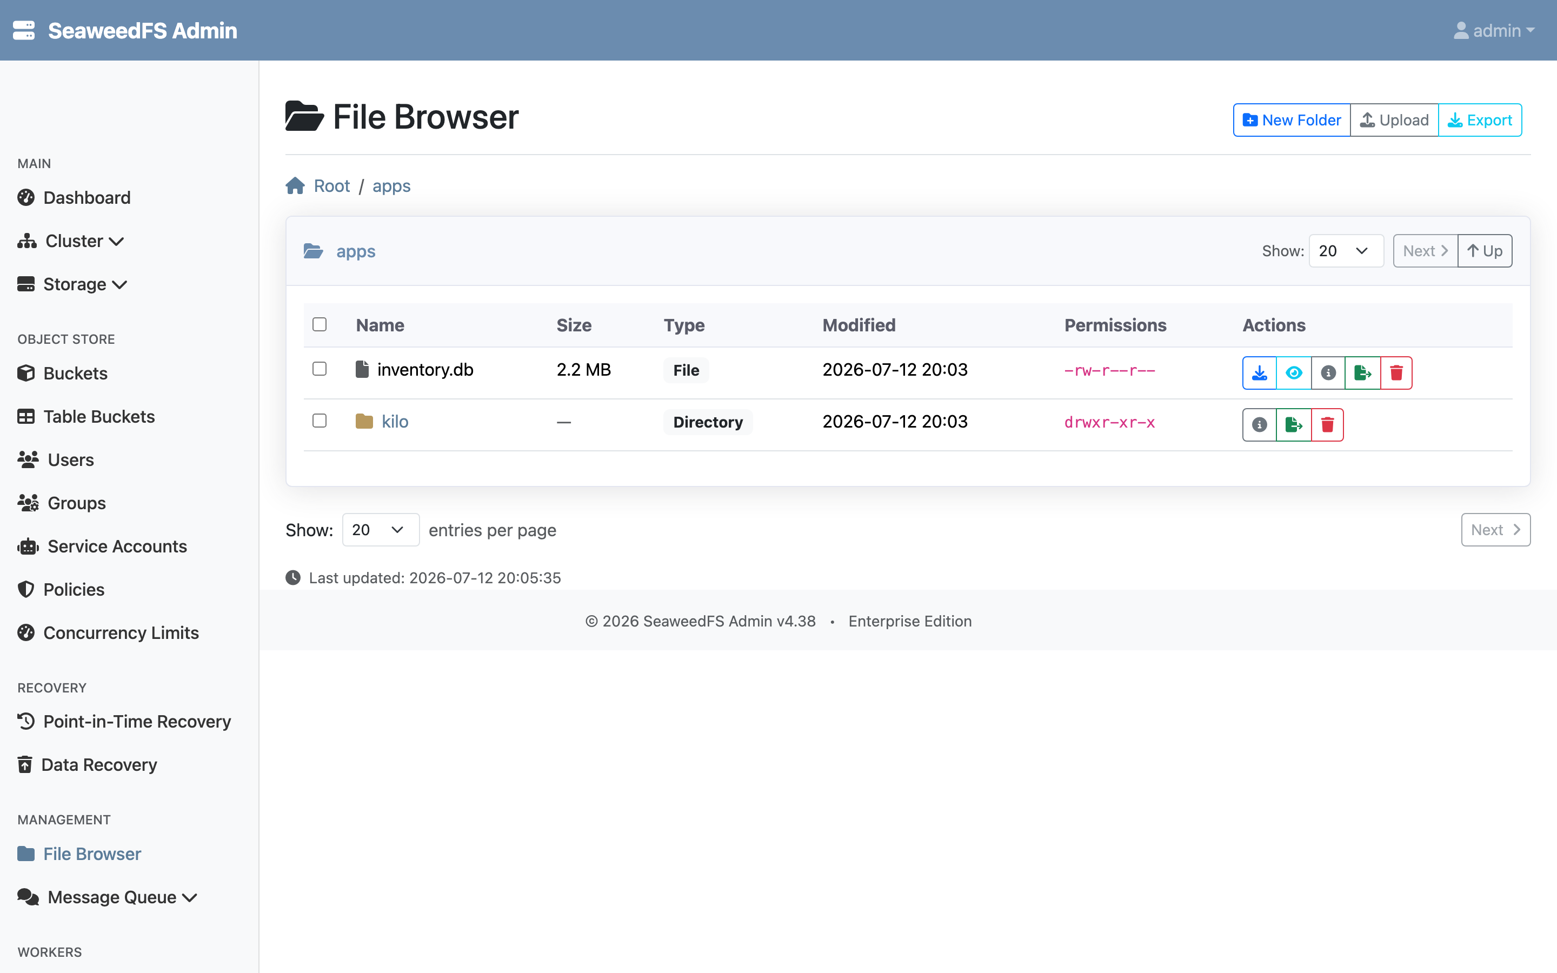Click the SeaweedFS server logo icon
The image size is (1557, 973).
pyautogui.click(x=24, y=30)
